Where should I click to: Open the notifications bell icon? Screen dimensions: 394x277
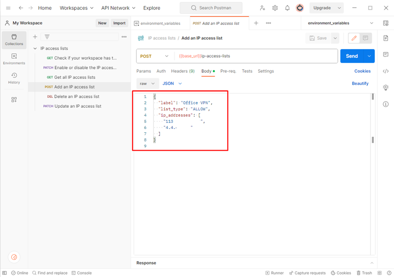pos(287,8)
